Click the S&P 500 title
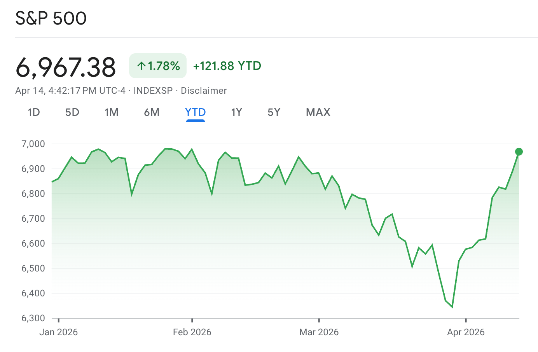 click(51, 18)
